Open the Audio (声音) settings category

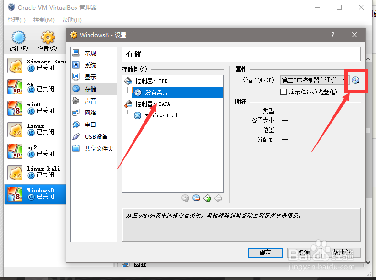point(93,101)
